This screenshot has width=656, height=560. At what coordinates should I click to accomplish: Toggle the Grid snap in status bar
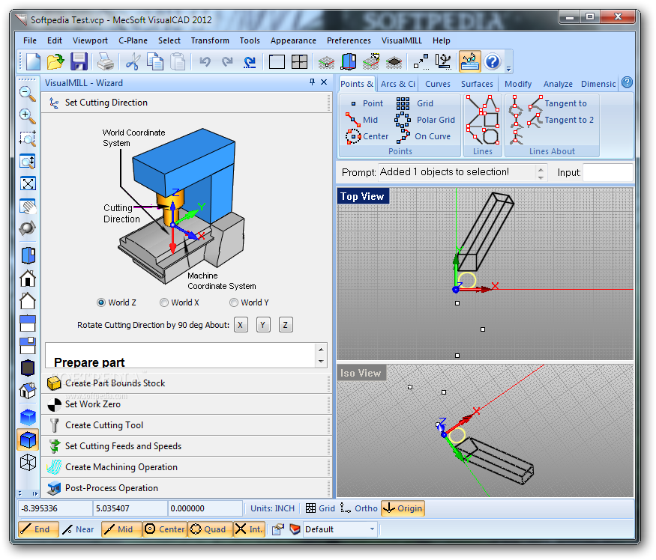pyautogui.click(x=320, y=508)
